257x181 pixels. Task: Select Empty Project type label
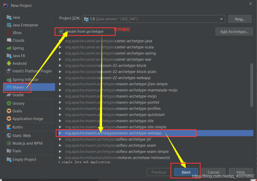(x=24, y=159)
